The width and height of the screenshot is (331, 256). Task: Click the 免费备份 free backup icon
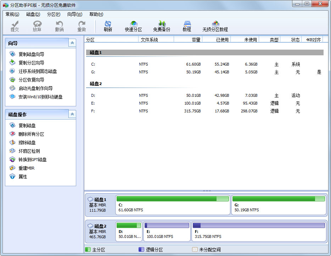click(162, 26)
